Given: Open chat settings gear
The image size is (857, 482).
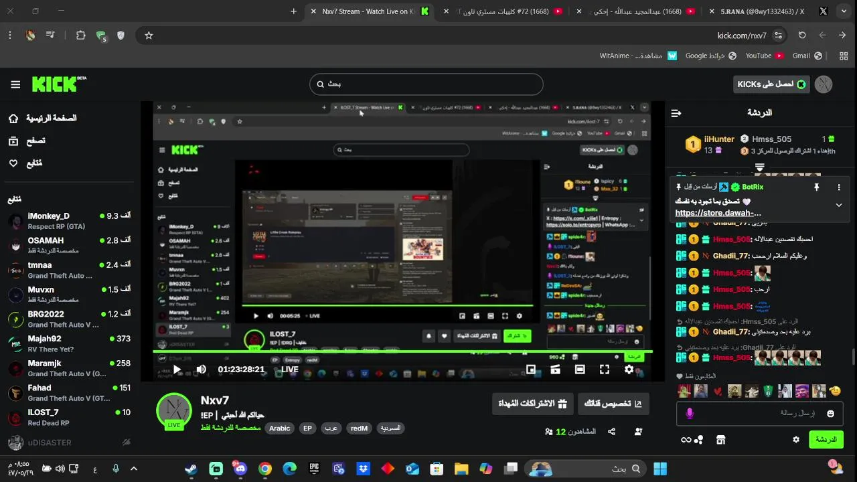Looking at the screenshot, I should click(796, 440).
